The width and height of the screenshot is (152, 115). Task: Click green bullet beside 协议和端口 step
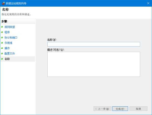click(x=2, y=37)
